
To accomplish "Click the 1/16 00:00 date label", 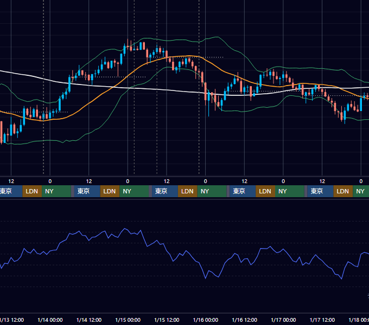I will (206, 320).
